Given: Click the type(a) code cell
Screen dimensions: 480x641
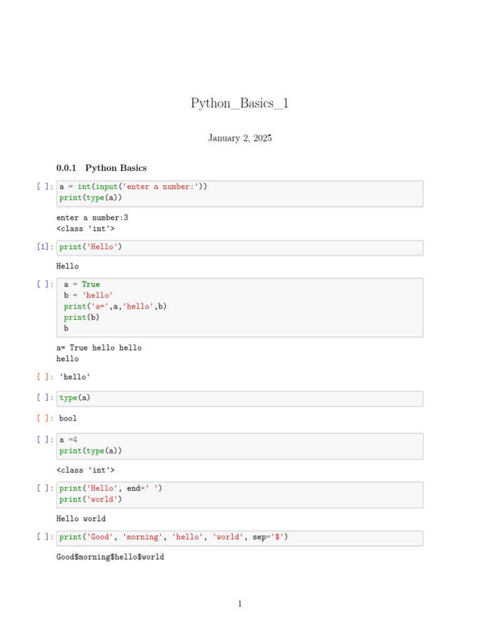Looking at the screenshot, I should click(x=239, y=398).
